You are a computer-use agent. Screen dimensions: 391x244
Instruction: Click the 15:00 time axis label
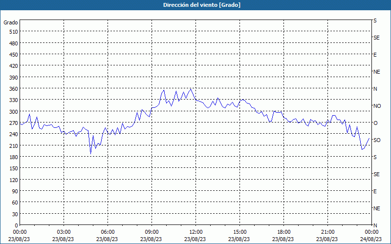click(239, 232)
